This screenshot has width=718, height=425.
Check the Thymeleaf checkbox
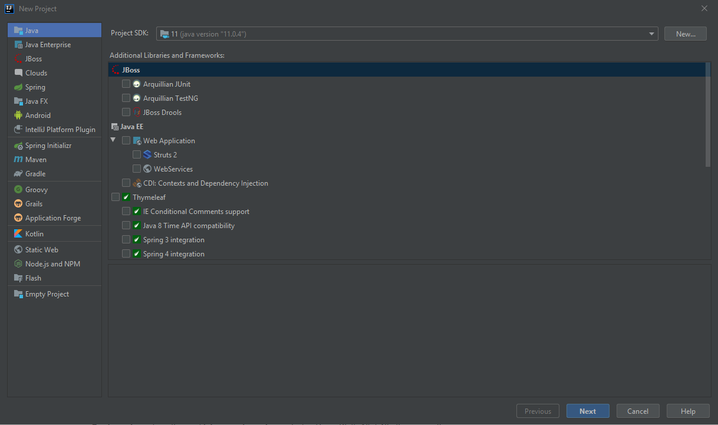click(116, 197)
